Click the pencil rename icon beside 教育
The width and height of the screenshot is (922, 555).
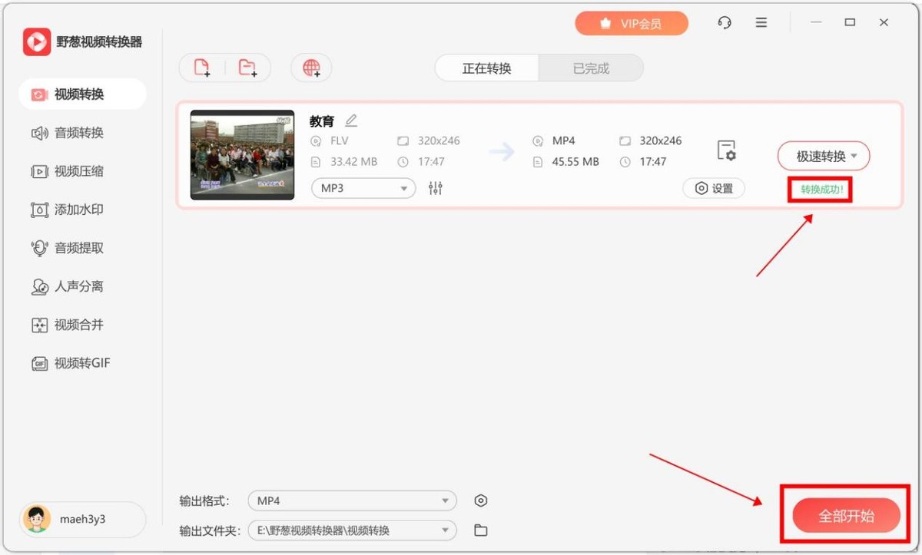pos(351,121)
